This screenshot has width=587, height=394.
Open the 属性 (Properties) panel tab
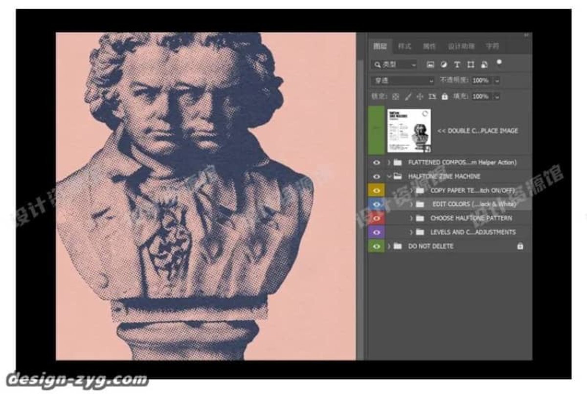point(429,46)
